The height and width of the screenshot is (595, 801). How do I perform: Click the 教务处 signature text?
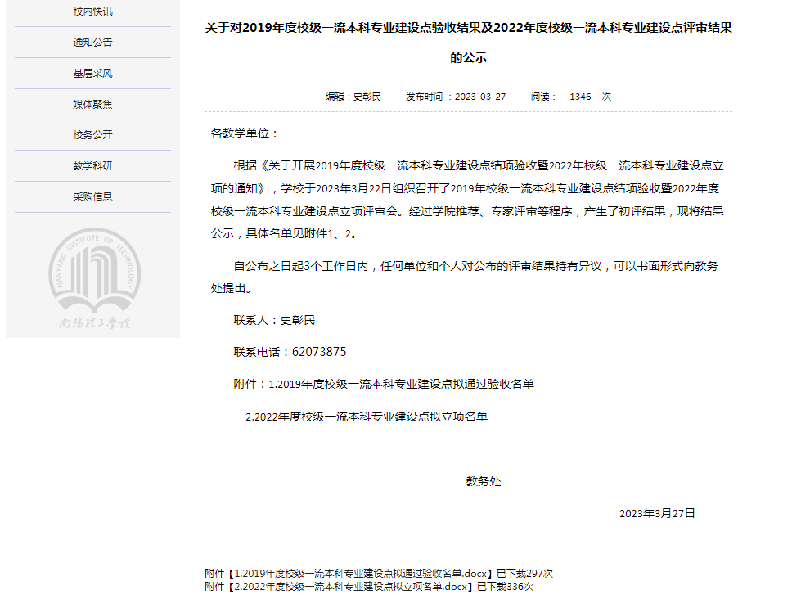(x=484, y=481)
